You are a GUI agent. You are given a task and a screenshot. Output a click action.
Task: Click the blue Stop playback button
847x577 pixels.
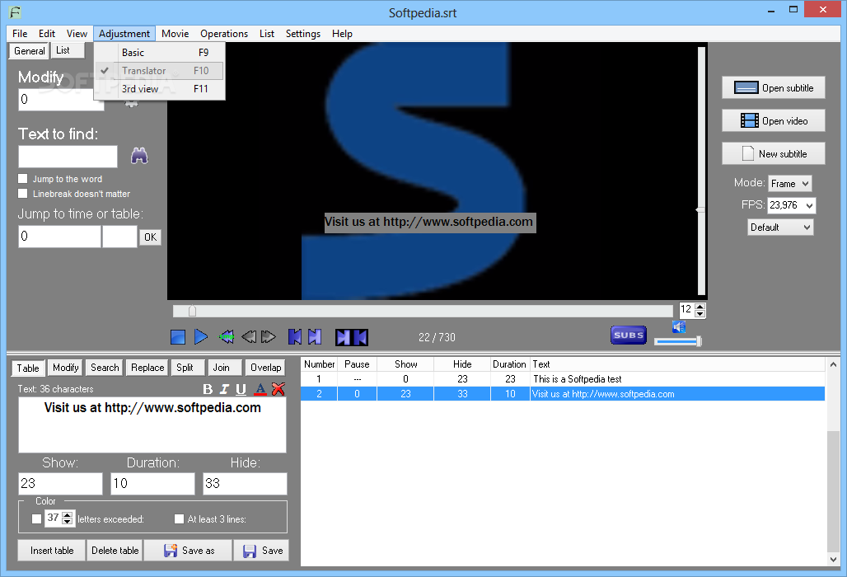point(178,337)
